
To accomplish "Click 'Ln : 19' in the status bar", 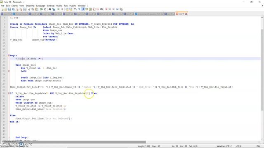I will coord(175,146).
